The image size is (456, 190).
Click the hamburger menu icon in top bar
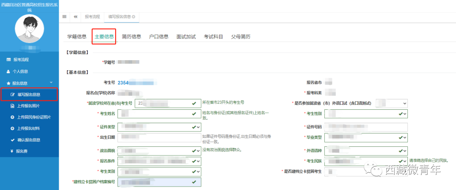coord(64,17)
